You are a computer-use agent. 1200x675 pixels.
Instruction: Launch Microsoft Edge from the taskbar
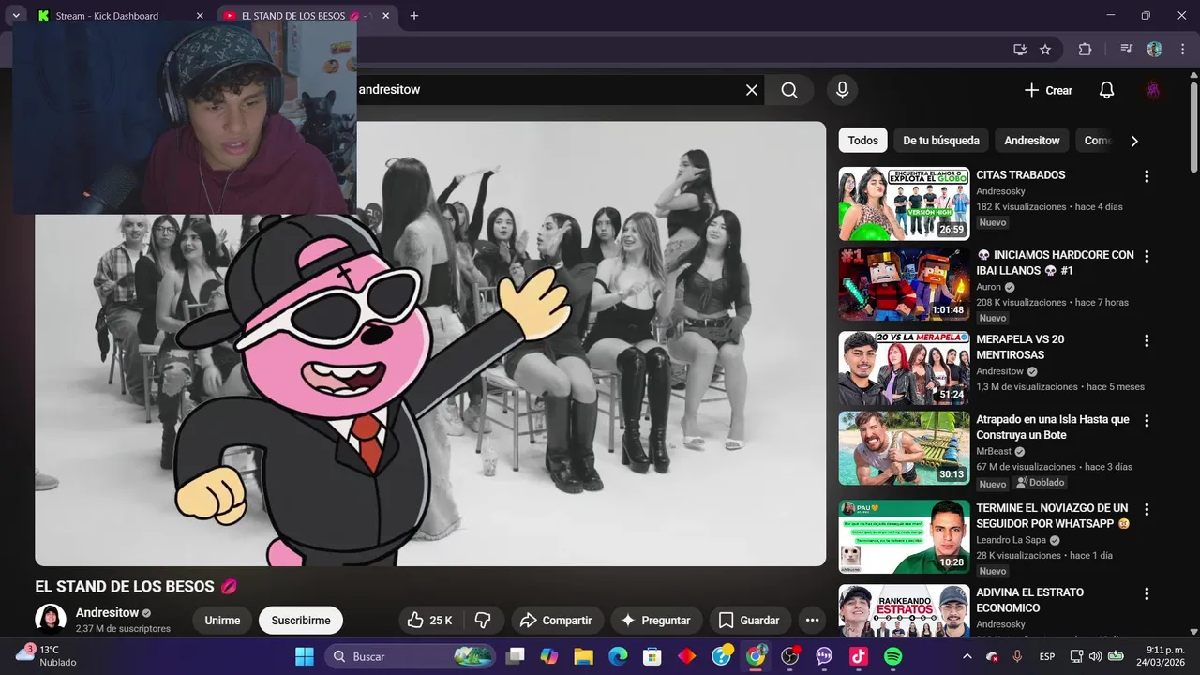(618, 656)
